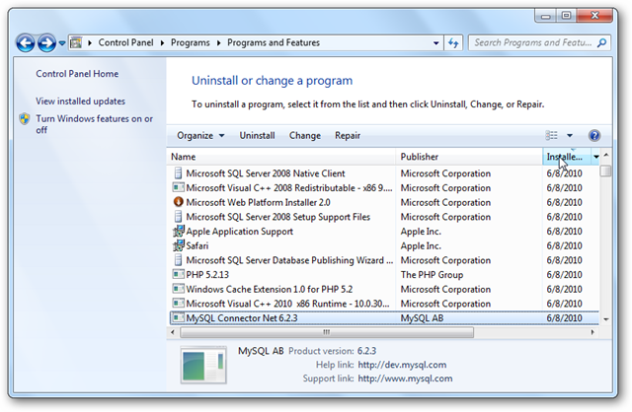
Task: Click the horizontal scrollbar thumb
Action: coord(327,332)
